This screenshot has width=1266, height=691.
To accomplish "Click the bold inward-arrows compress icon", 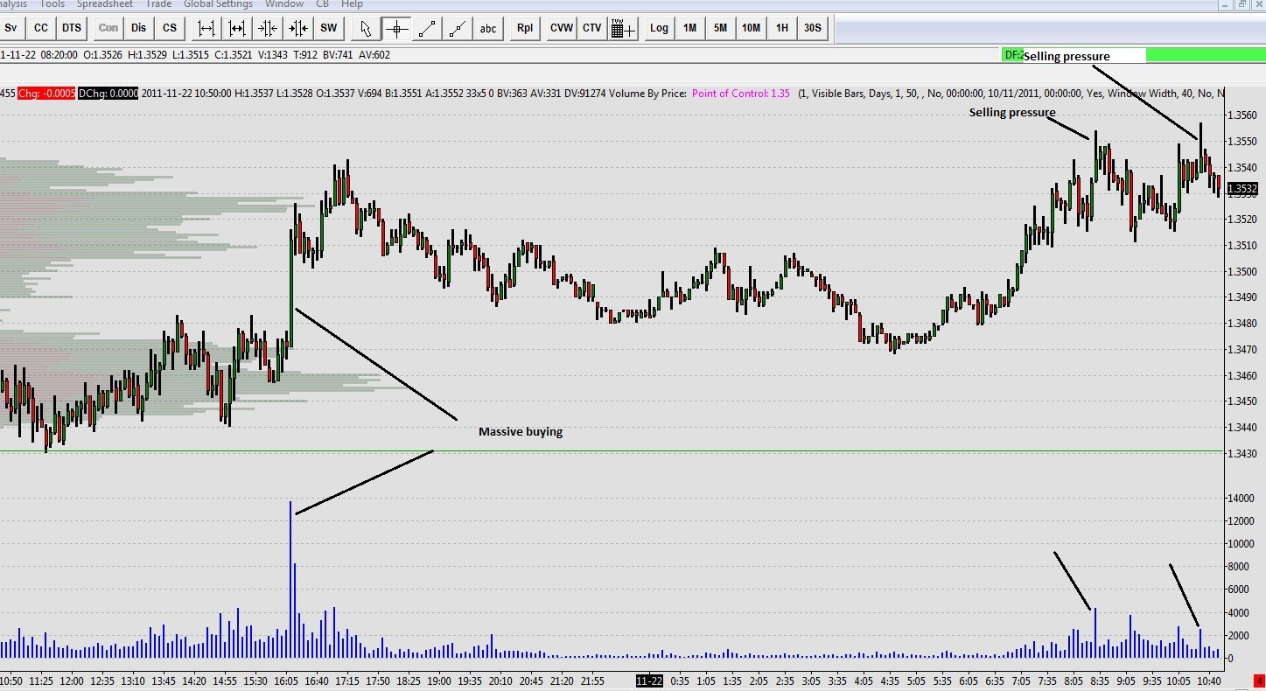I will point(298,28).
